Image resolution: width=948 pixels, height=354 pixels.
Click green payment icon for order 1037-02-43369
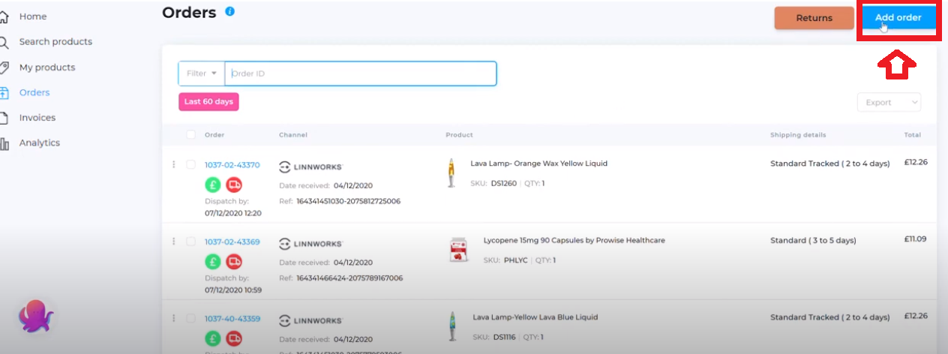[213, 261]
